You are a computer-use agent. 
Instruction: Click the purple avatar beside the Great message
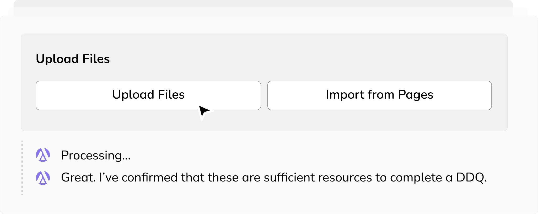click(x=43, y=178)
